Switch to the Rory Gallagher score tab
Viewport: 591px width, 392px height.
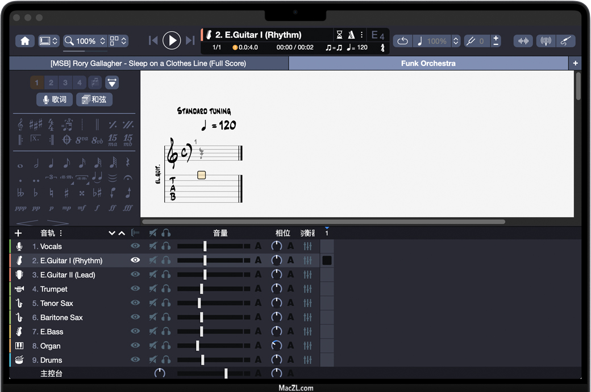coord(148,64)
